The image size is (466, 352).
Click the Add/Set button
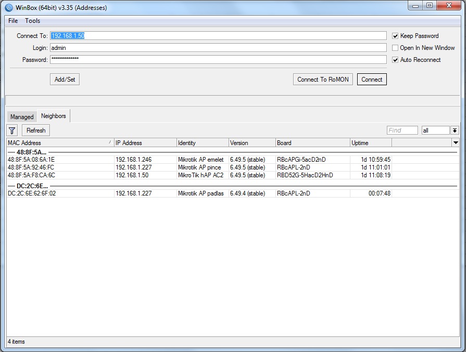click(x=65, y=80)
